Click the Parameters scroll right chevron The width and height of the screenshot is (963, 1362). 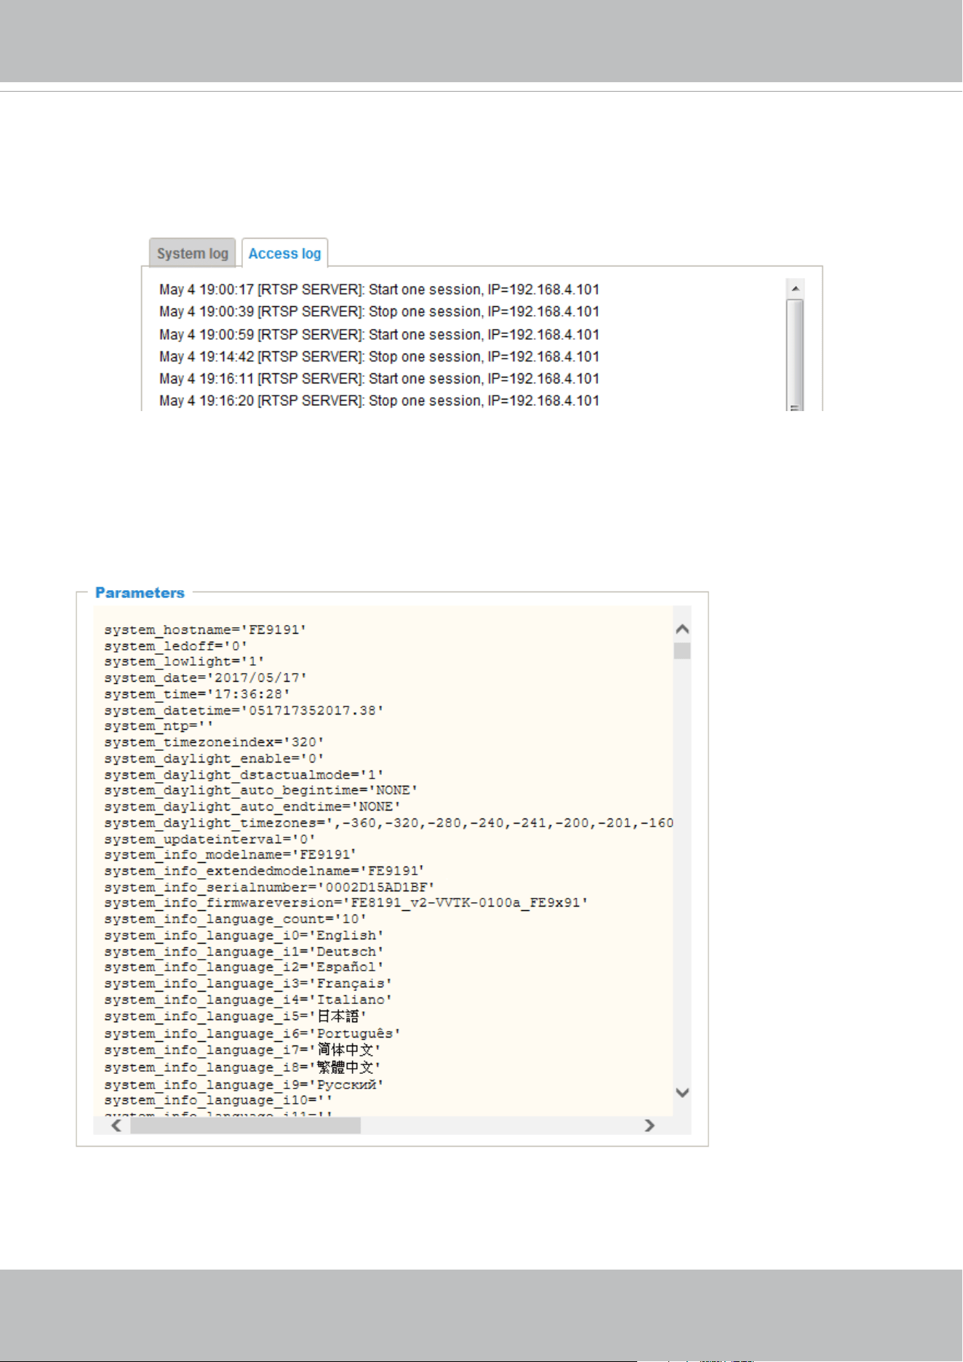(x=650, y=1126)
